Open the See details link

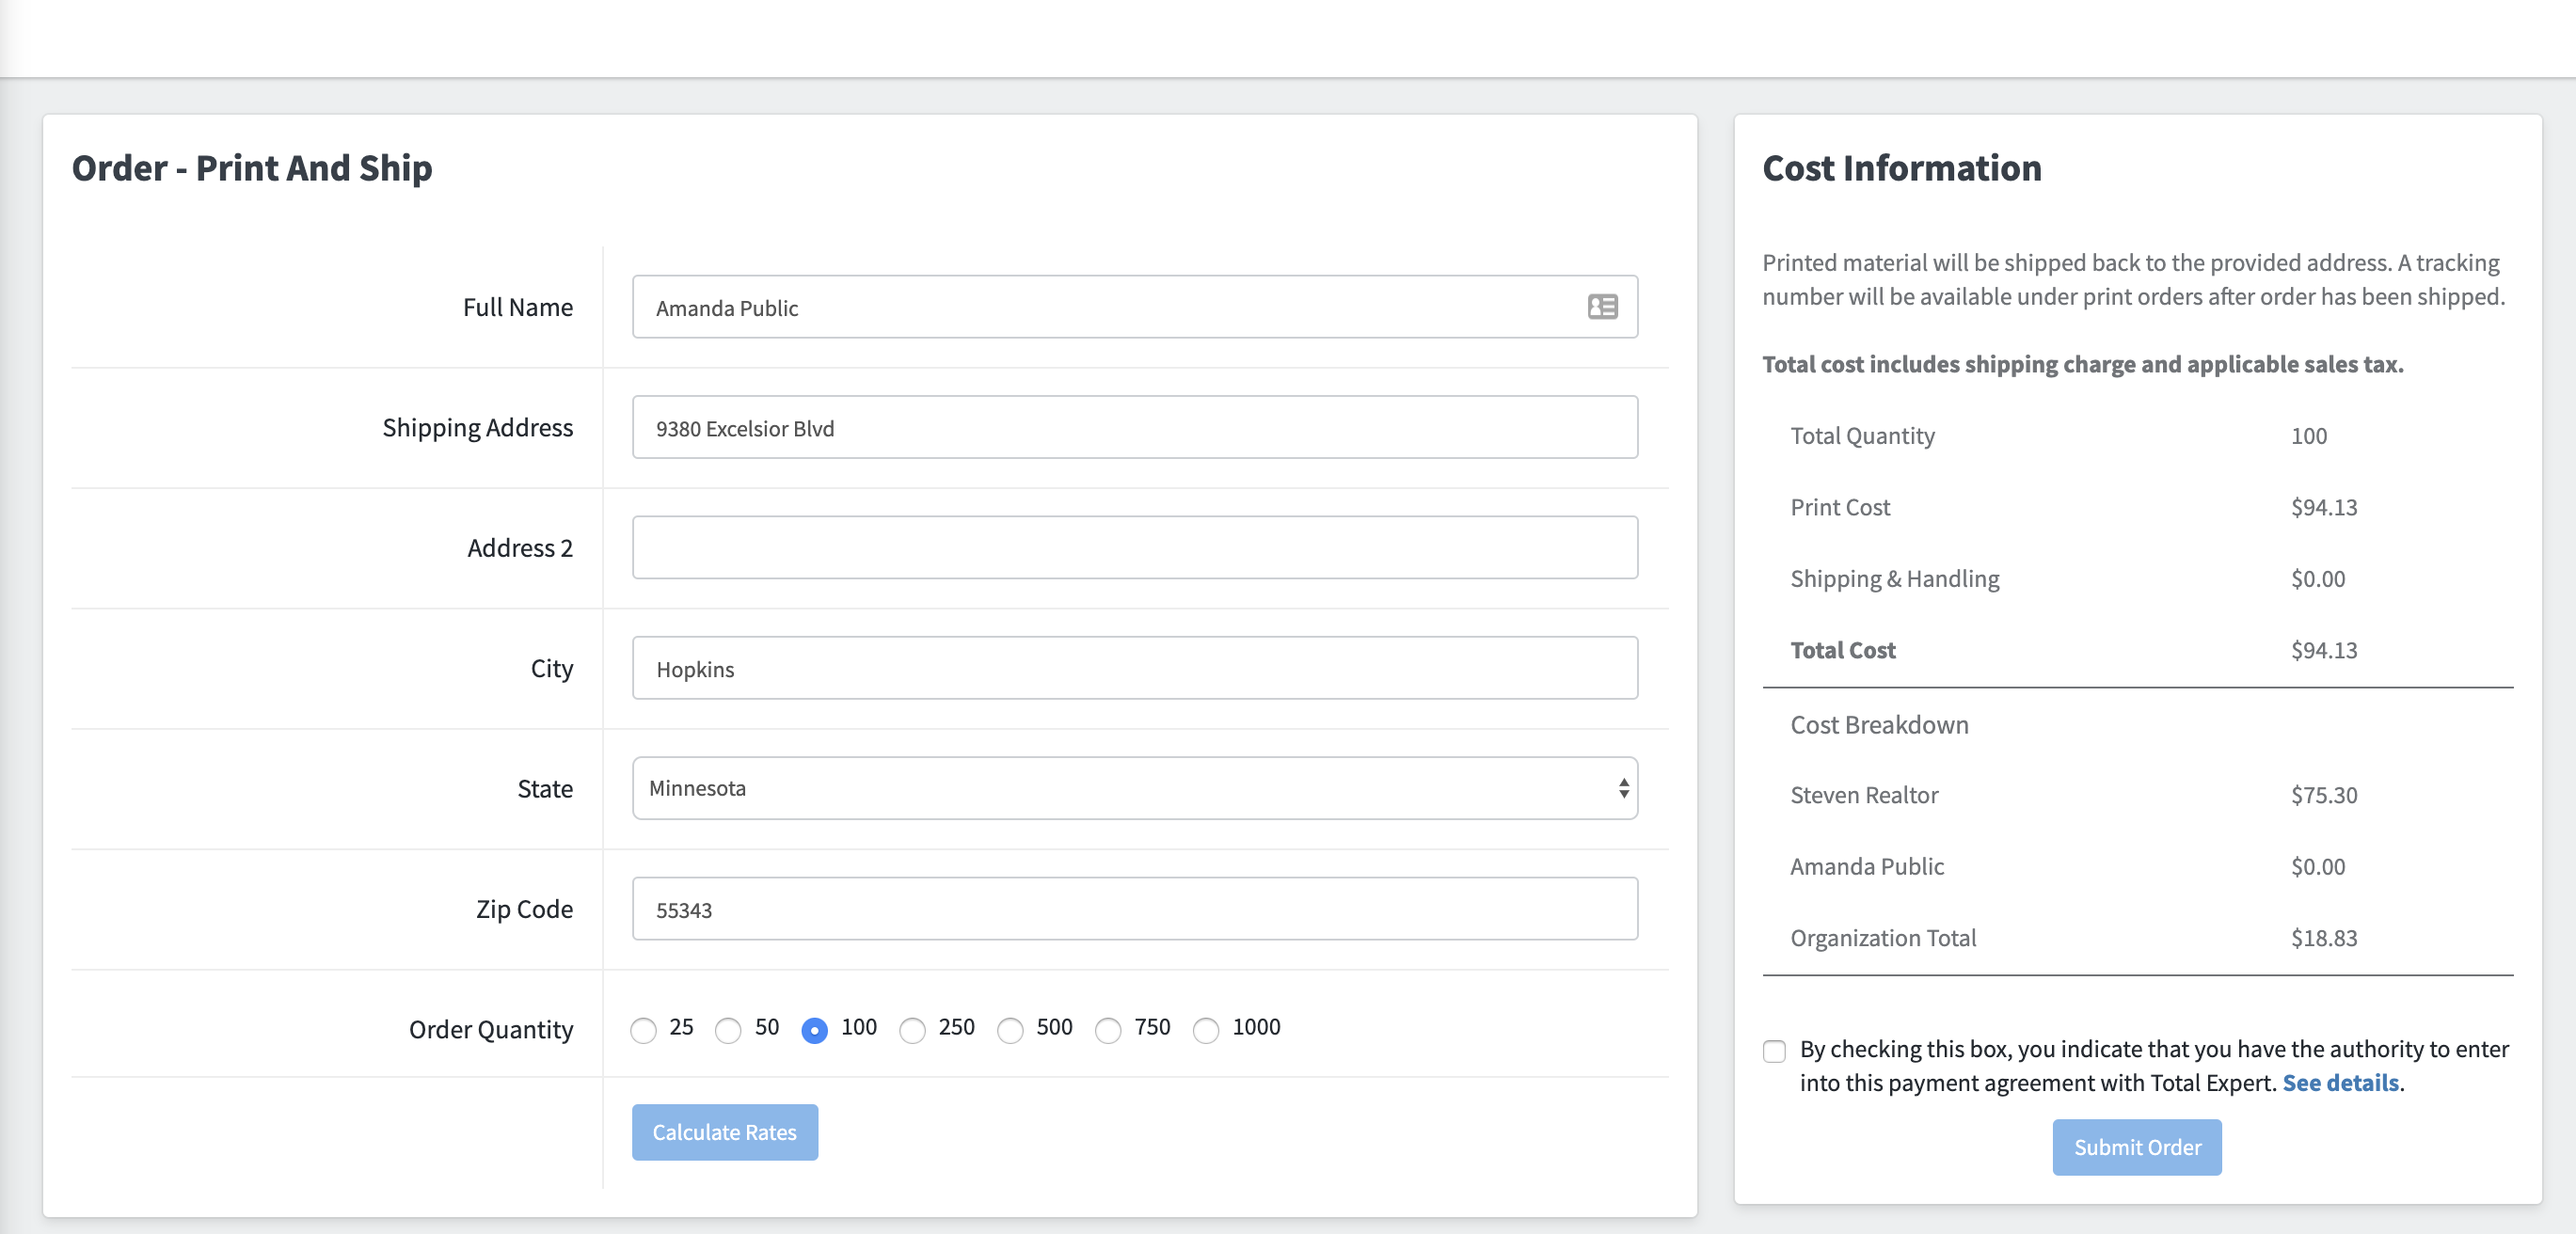point(2340,1083)
